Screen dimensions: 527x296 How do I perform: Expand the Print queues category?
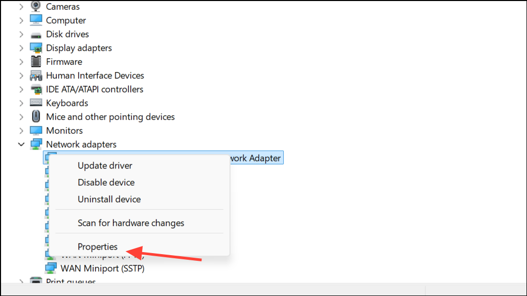click(21, 282)
